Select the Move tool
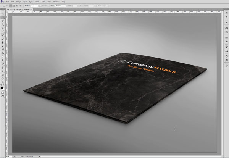Viewport: 229px width, 158px height. (3, 14)
